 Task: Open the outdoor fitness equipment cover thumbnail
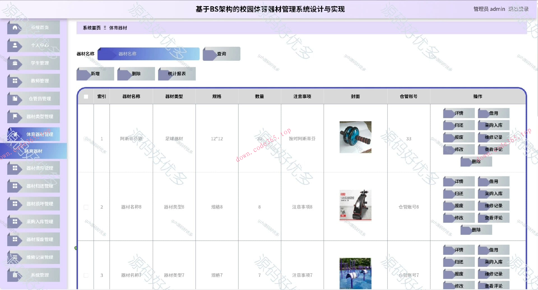(x=355, y=273)
